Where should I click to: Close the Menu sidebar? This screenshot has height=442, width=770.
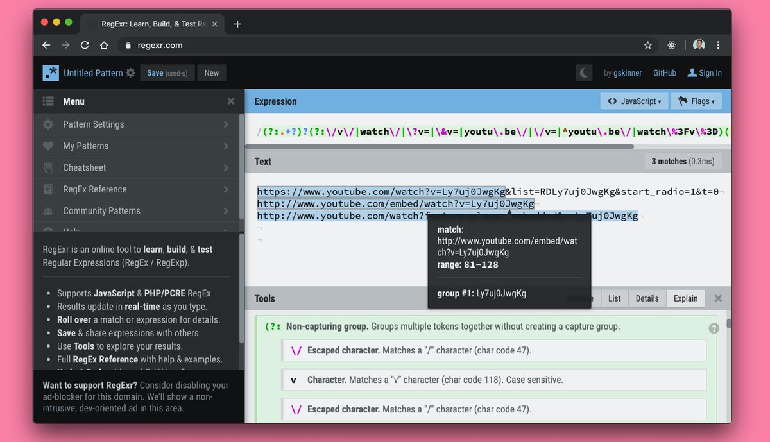pos(231,101)
